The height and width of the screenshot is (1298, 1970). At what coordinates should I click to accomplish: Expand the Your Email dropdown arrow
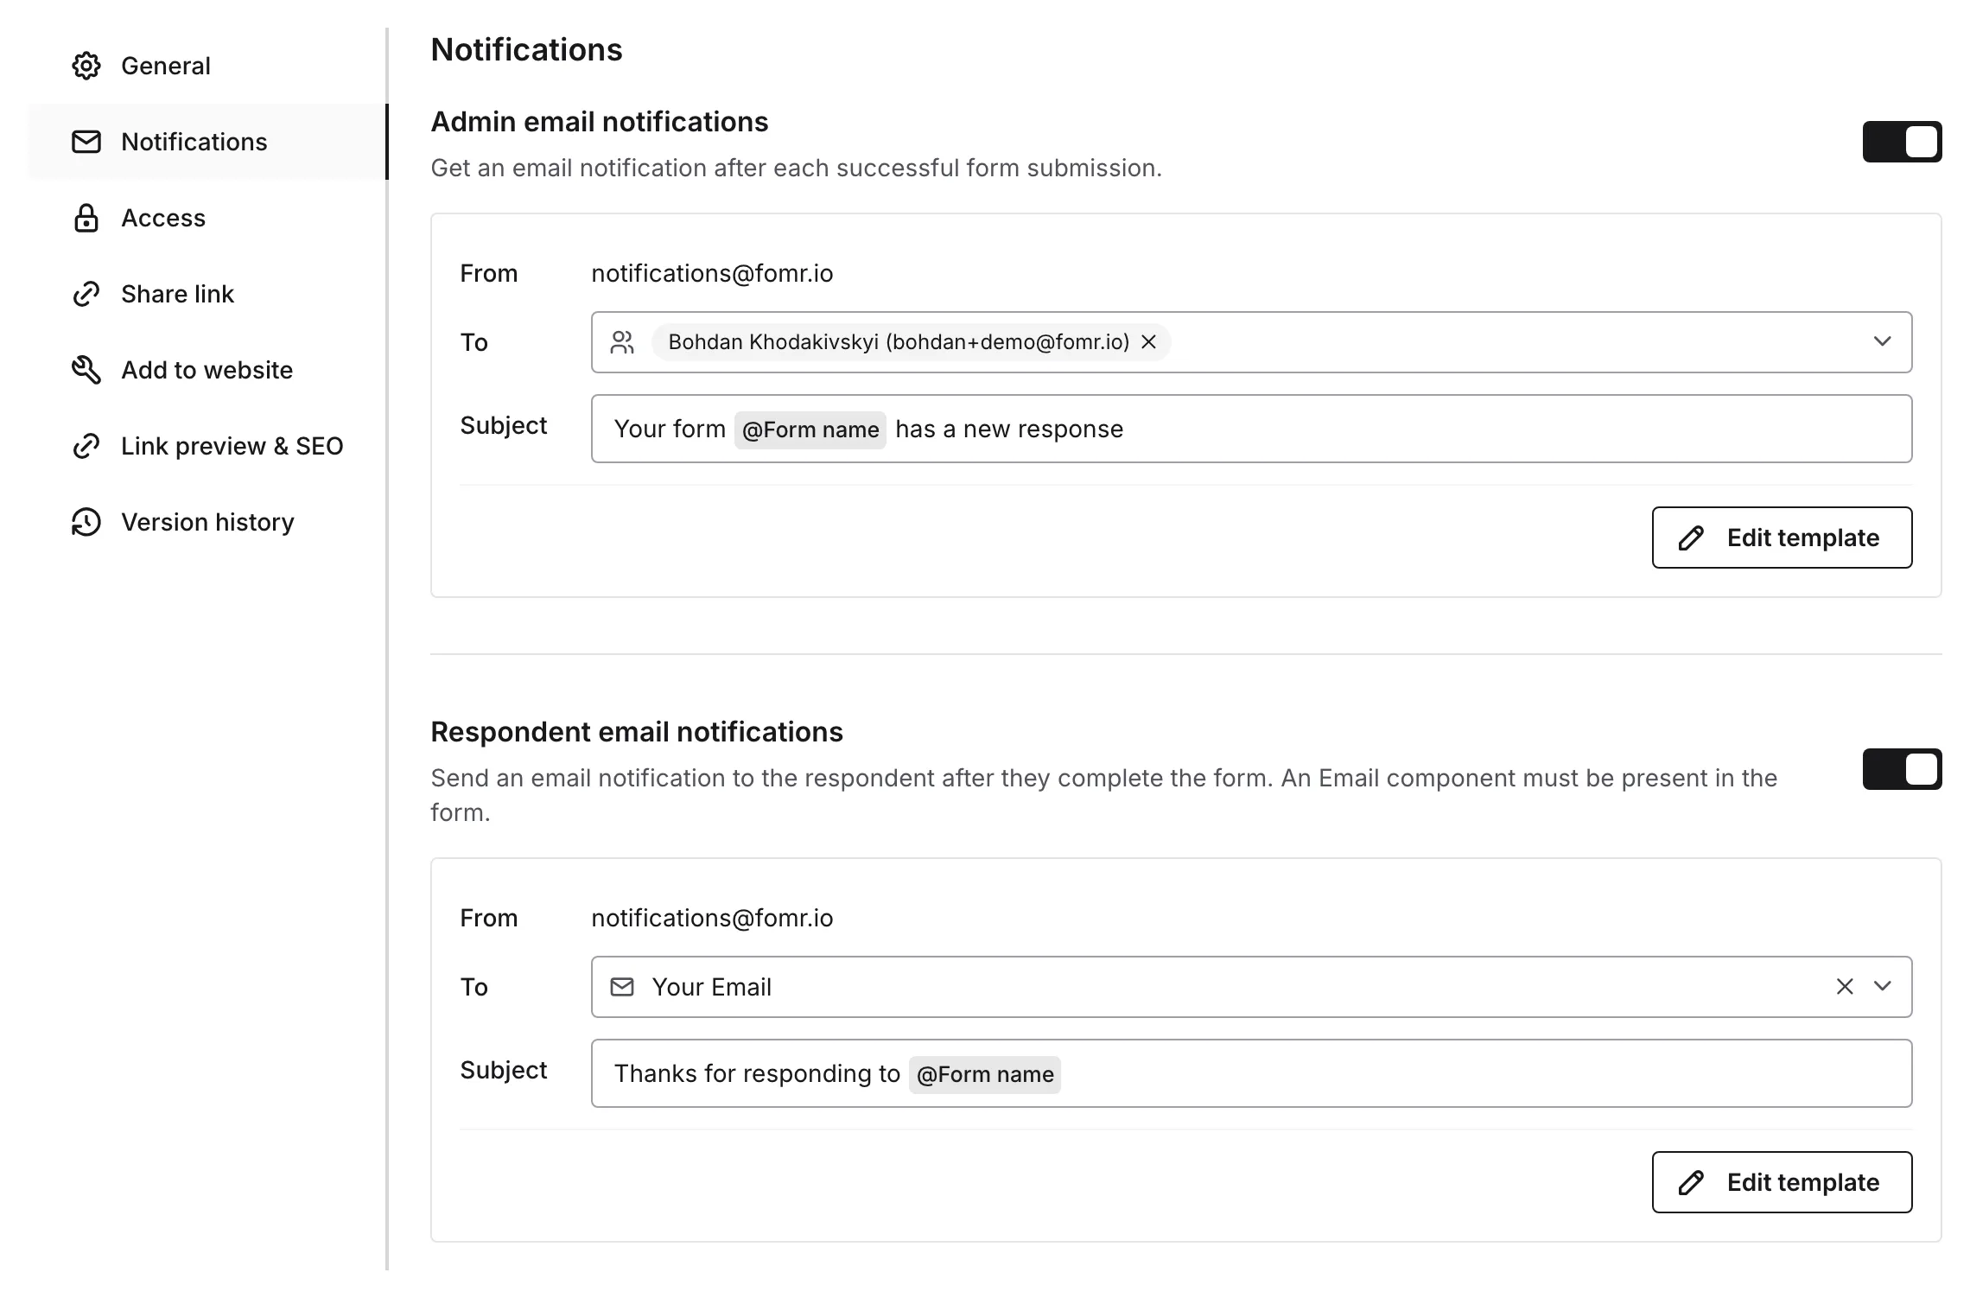click(1883, 986)
